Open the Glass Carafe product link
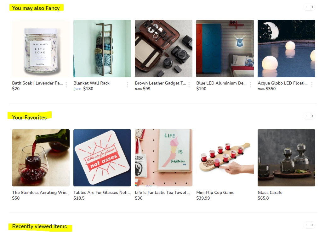 click(270, 192)
